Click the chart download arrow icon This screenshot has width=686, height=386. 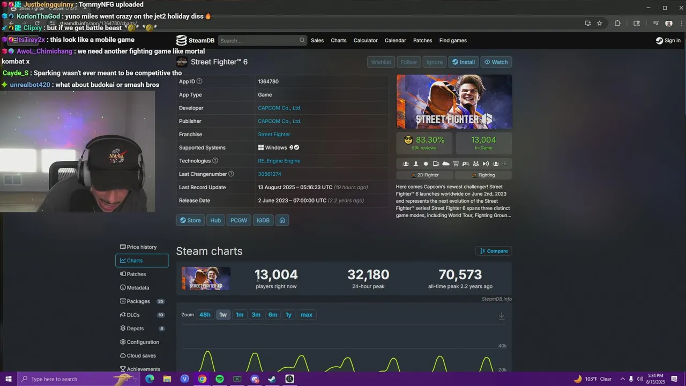click(502, 316)
